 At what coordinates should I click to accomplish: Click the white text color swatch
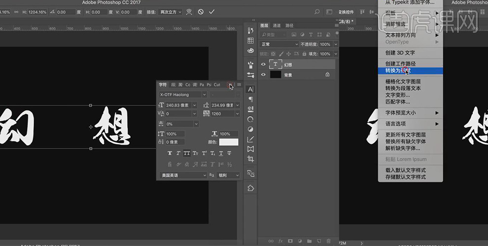point(229,142)
